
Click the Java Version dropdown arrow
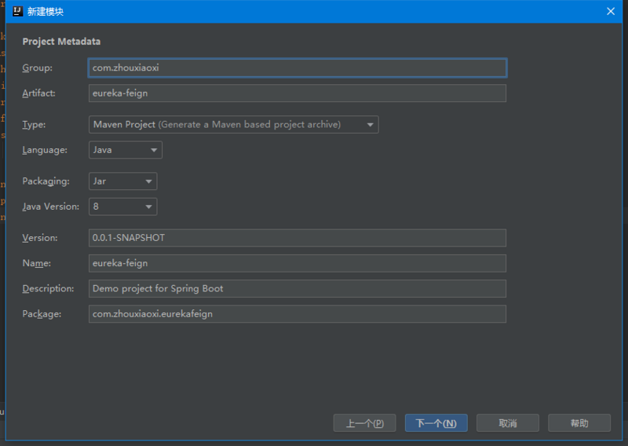tap(148, 207)
